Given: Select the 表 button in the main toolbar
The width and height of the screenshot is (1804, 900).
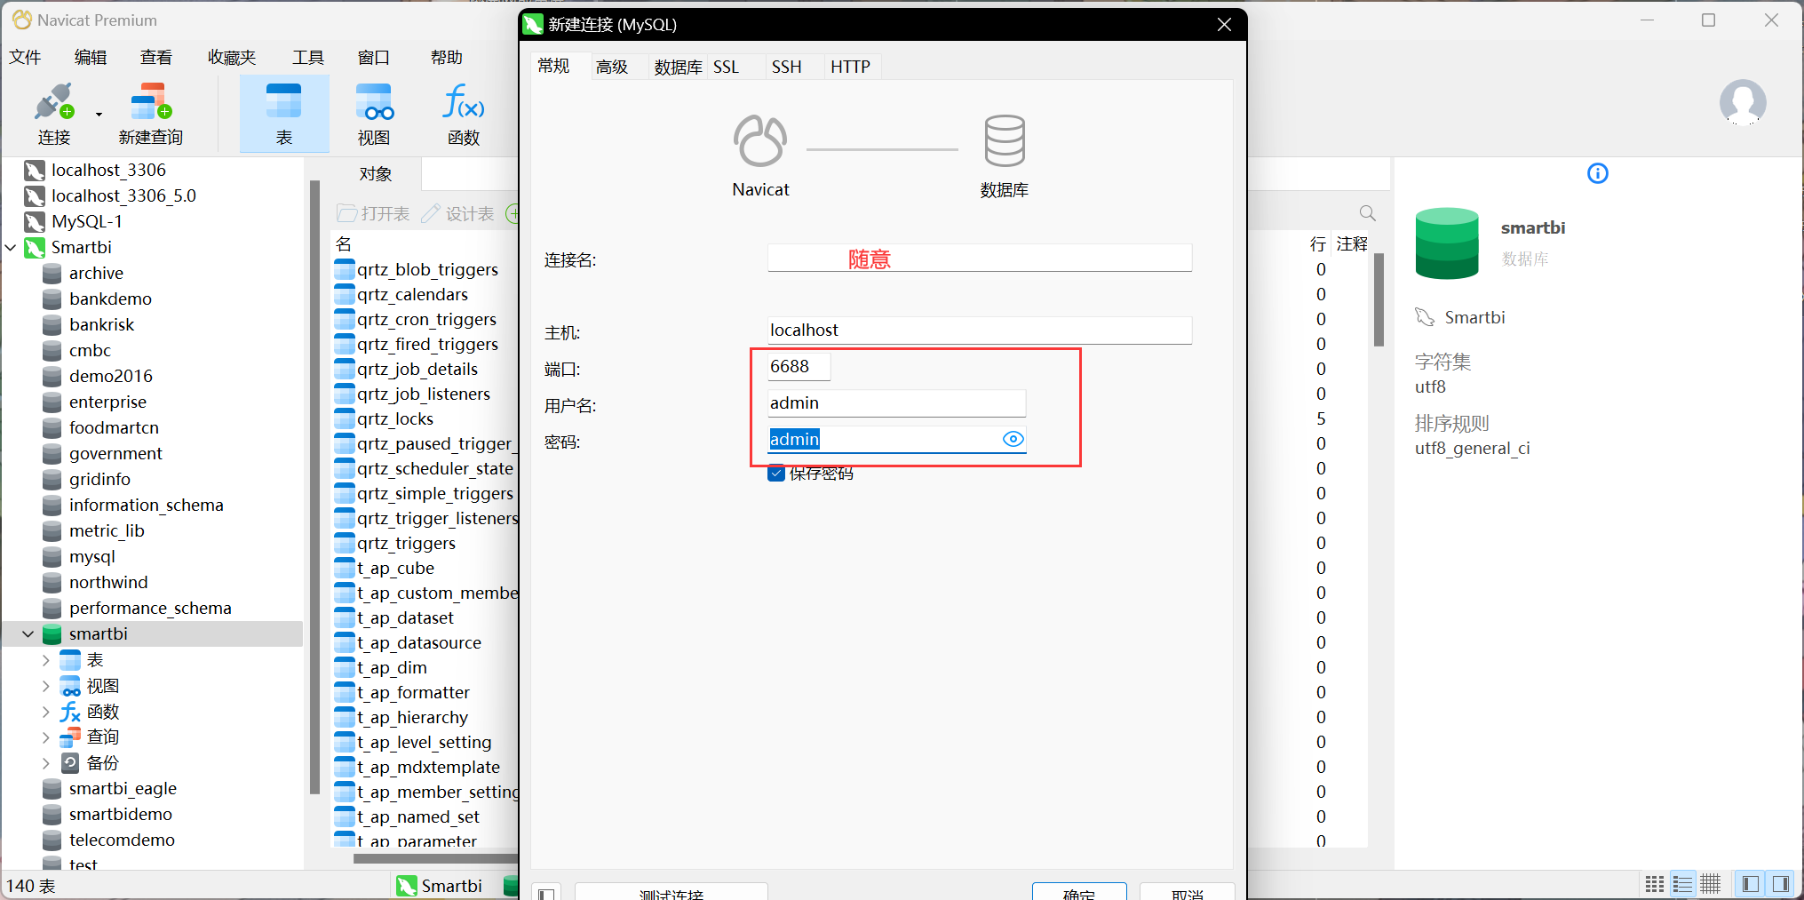Looking at the screenshot, I should point(284,114).
